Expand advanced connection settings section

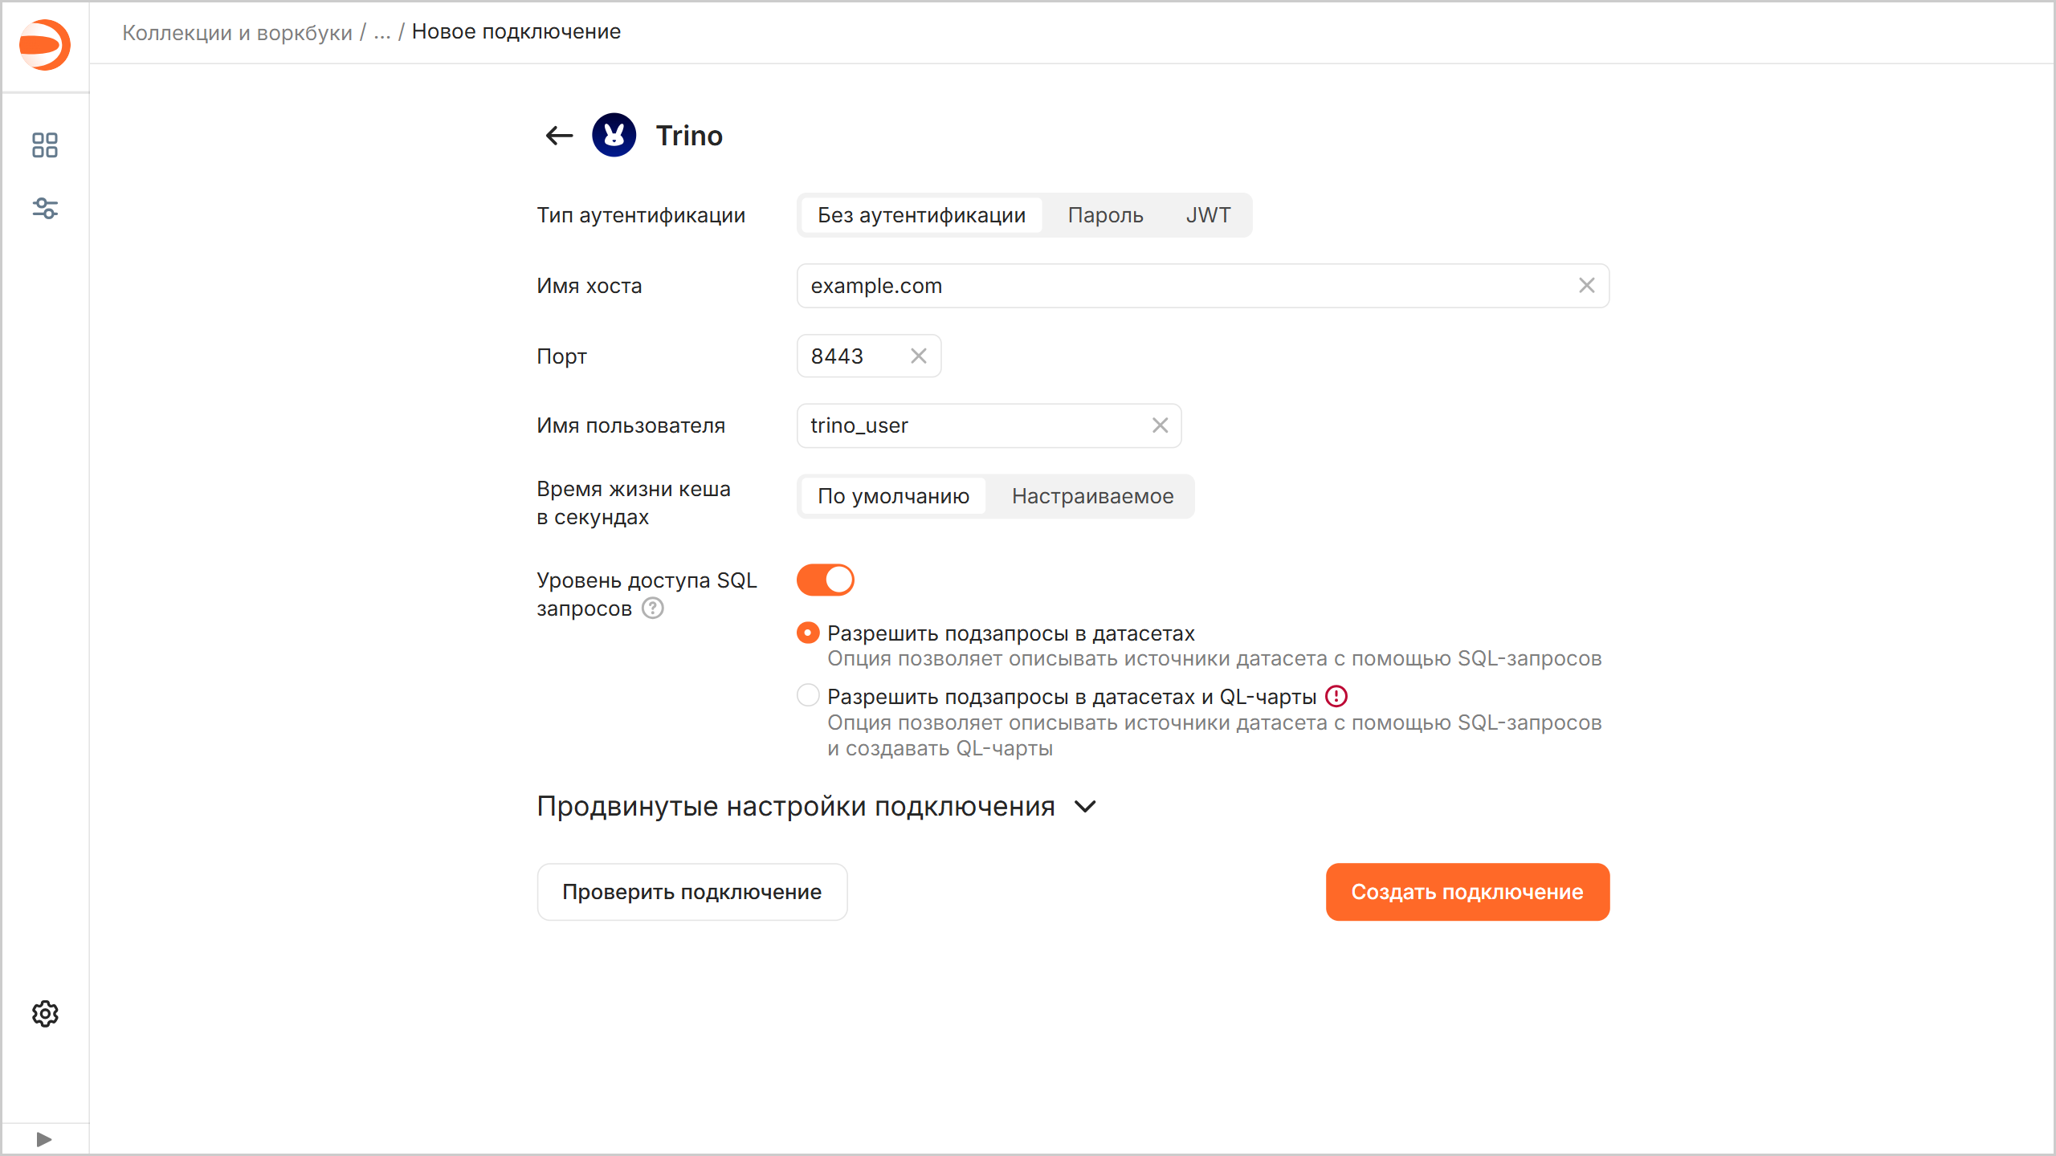click(1085, 807)
